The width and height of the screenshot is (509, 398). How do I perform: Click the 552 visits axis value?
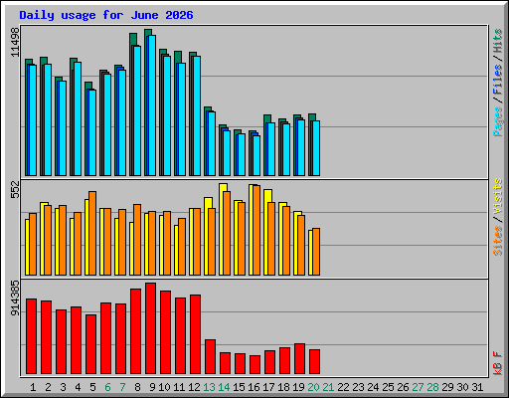[x=15, y=189]
